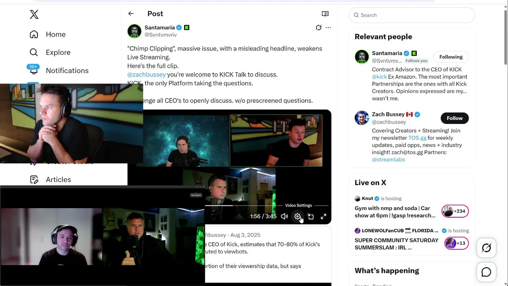Open the @streamlabs link in Zach's bio

click(x=389, y=159)
